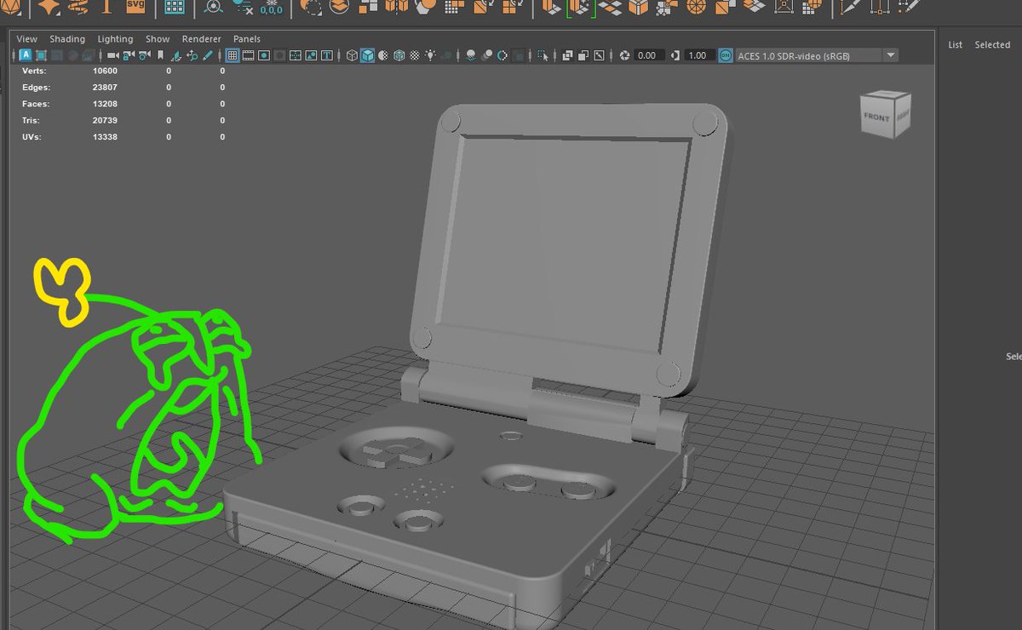Click the UVs count value 13338
This screenshot has height=630, width=1022.
pos(105,137)
